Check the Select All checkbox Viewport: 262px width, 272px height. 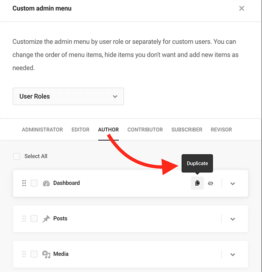(17, 156)
